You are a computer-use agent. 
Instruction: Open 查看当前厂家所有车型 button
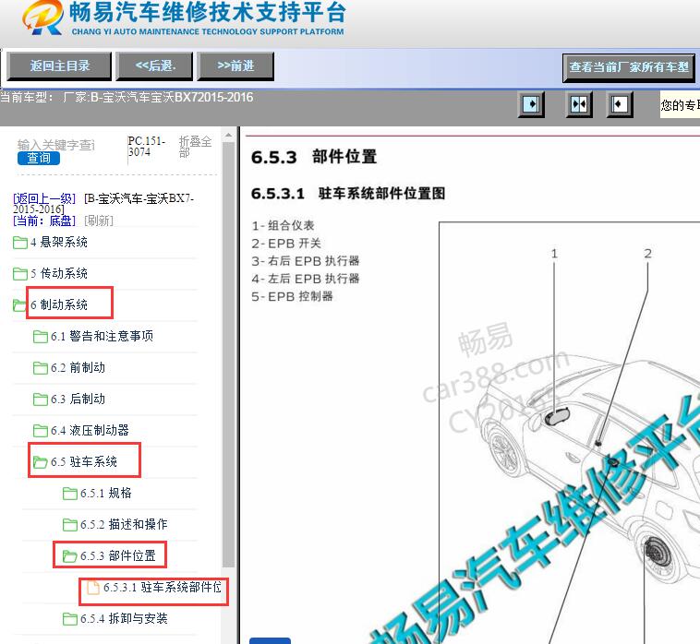629,67
